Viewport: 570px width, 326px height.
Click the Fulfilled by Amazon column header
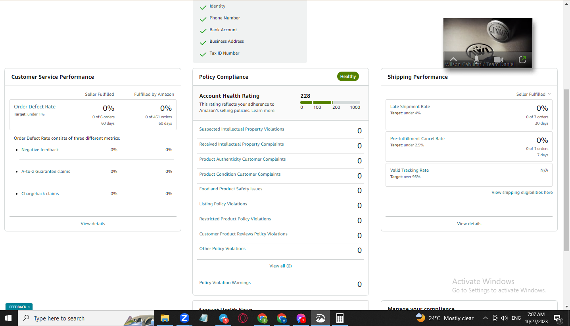(x=154, y=94)
